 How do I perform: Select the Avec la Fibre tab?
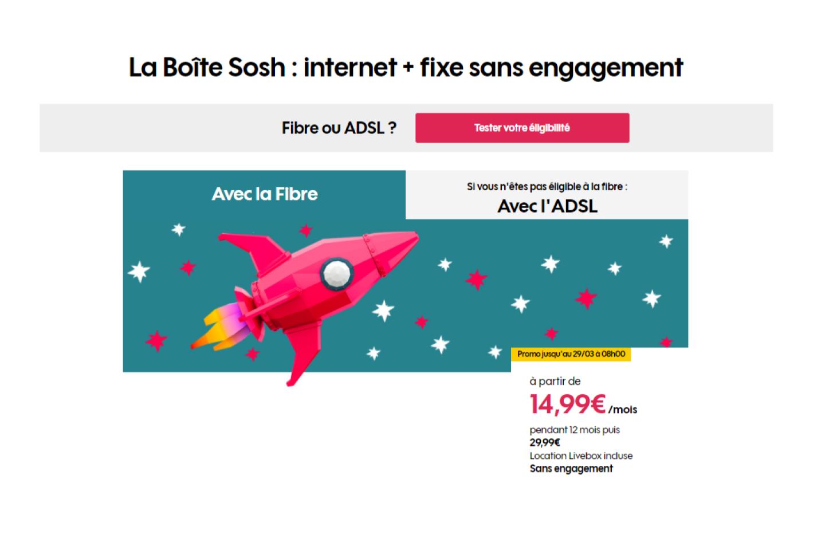pyautogui.click(x=264, y=194)
